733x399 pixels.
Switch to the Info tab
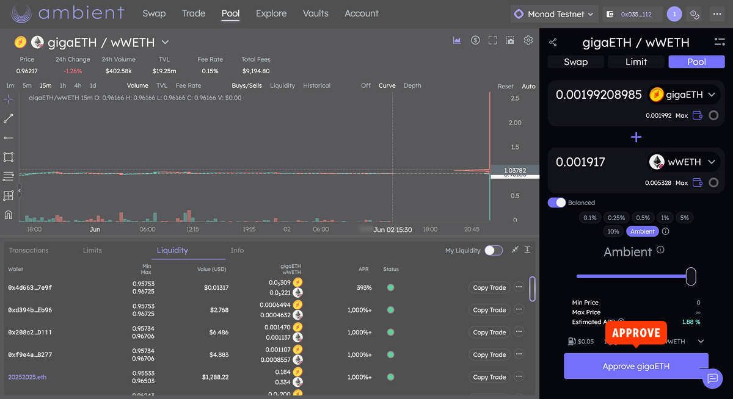pos(237,250)
